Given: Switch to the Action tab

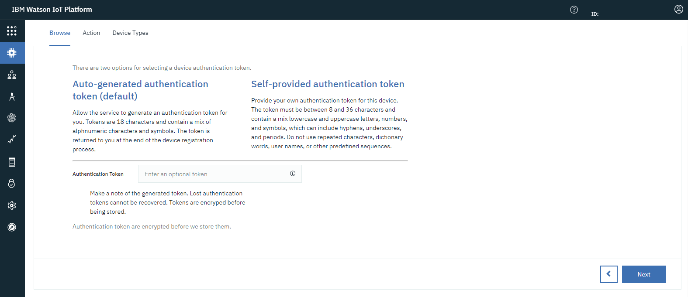Looking at the screenshot, I should click(91, 33).
